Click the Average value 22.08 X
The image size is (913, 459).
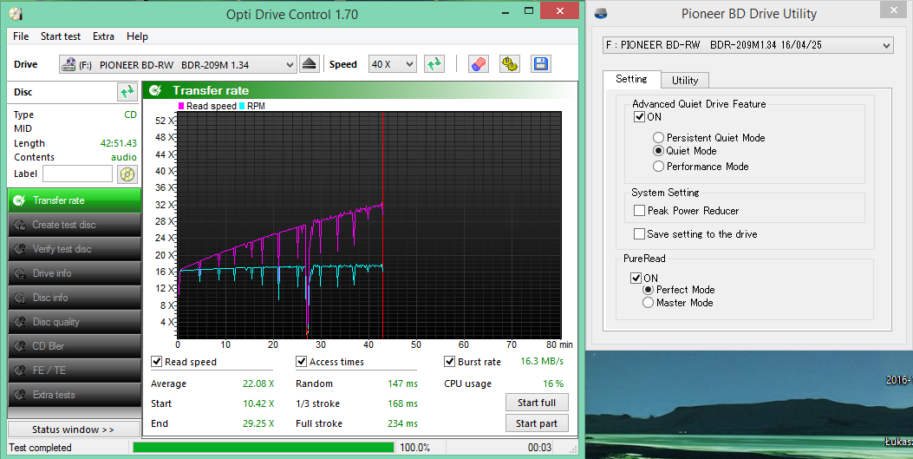258,384
